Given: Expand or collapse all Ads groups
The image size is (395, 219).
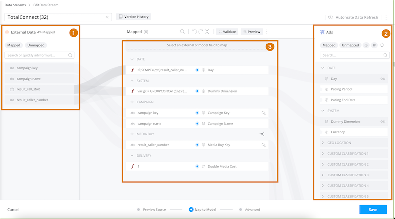Looking at the screenshot, I should 382,45.
